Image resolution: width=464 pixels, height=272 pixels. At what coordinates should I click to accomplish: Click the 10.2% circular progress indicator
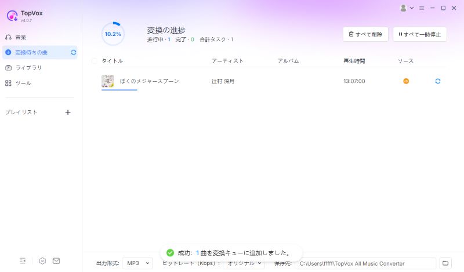(x=113, y=34)
